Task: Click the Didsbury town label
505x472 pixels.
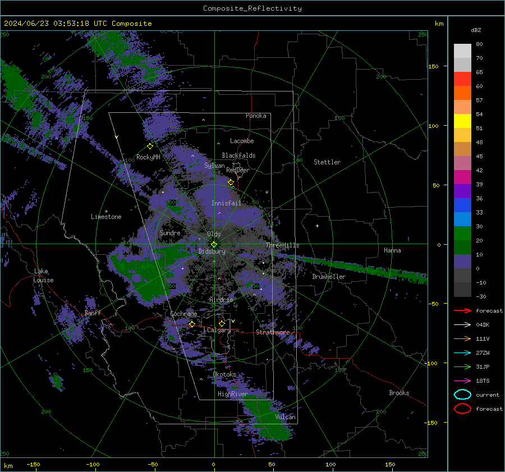Action: (212, 251)
